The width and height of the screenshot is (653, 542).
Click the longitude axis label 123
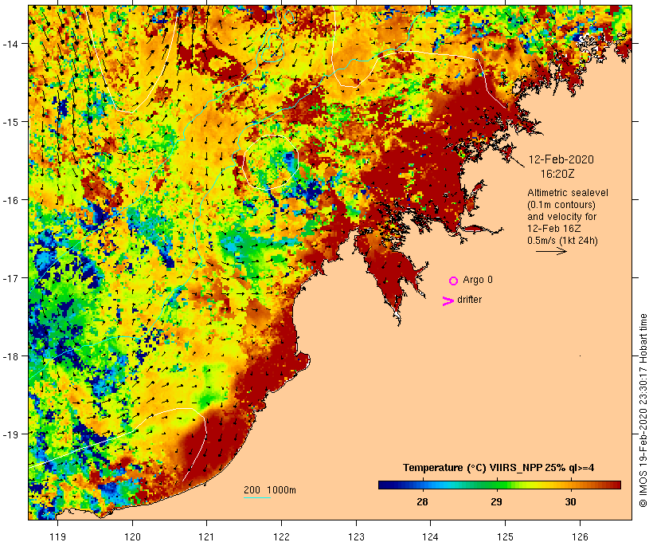(x=357, y=536)
